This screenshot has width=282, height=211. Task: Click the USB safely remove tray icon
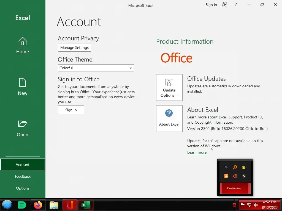point(226,167)
